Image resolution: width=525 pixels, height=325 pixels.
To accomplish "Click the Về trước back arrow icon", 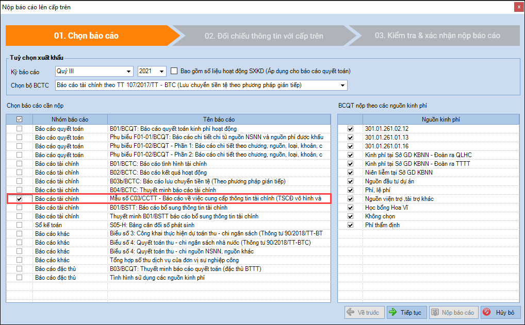I will tap(351, 313).
